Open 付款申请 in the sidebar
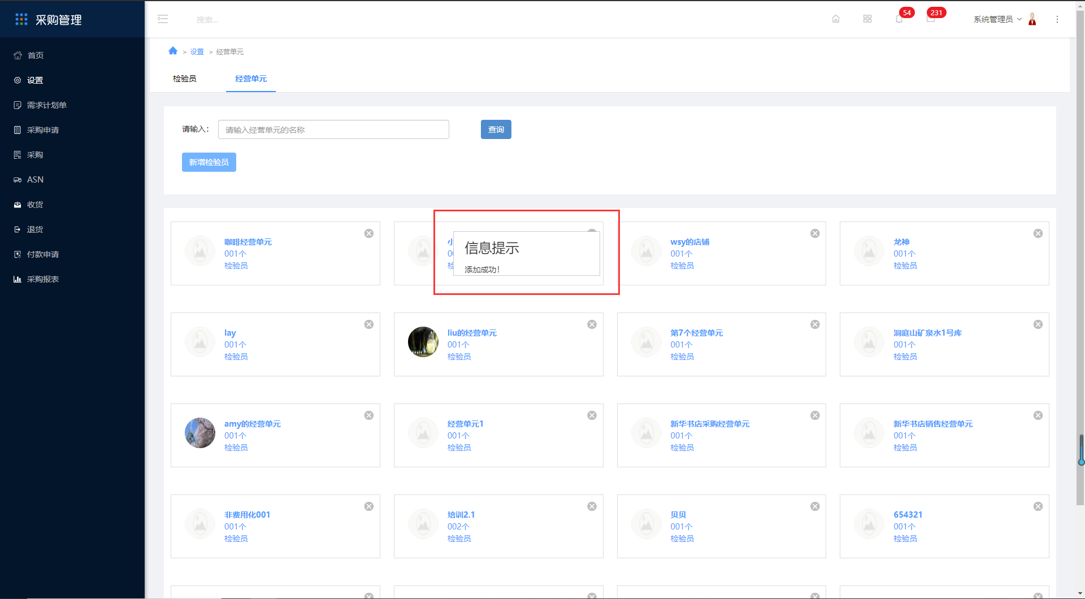Screen dimensions: 1085x599 (x=72, y=254)
